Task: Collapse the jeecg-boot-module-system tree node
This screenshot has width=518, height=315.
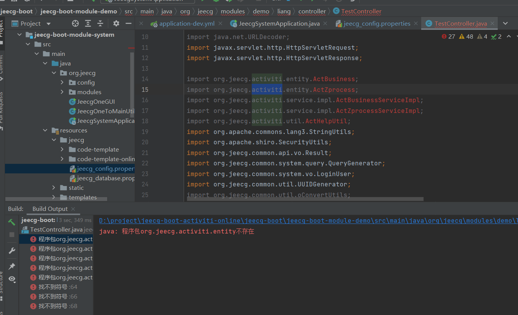Action: pos(20,34)
